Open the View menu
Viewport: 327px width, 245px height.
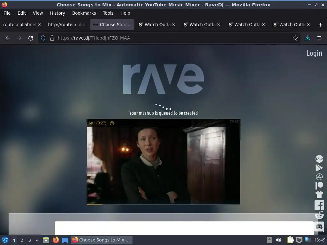38,13
